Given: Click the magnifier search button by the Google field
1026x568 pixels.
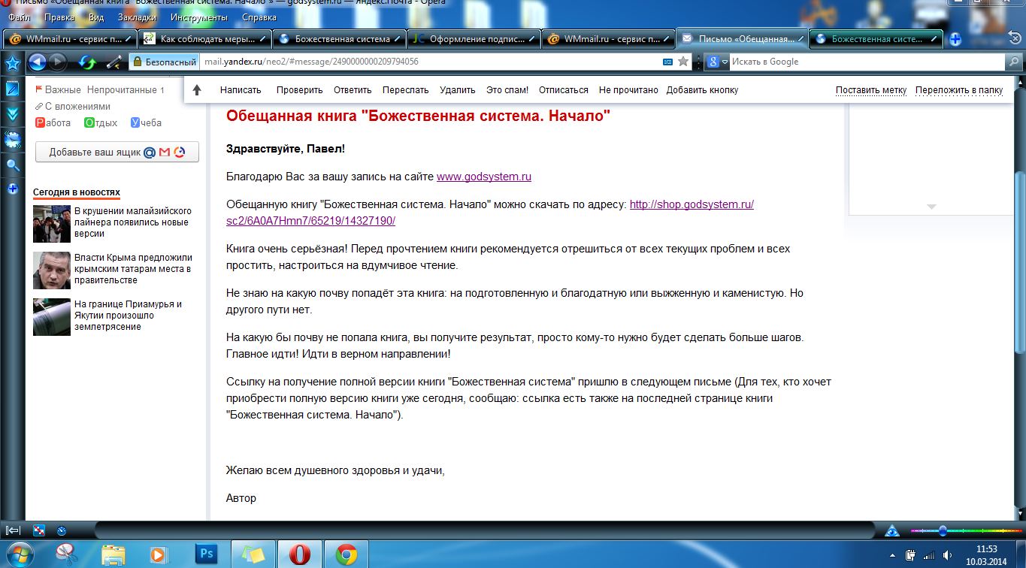Looking at the screenshot, I should point(1013,62).
